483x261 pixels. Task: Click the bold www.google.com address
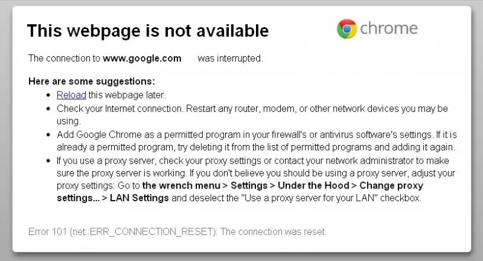142,59
